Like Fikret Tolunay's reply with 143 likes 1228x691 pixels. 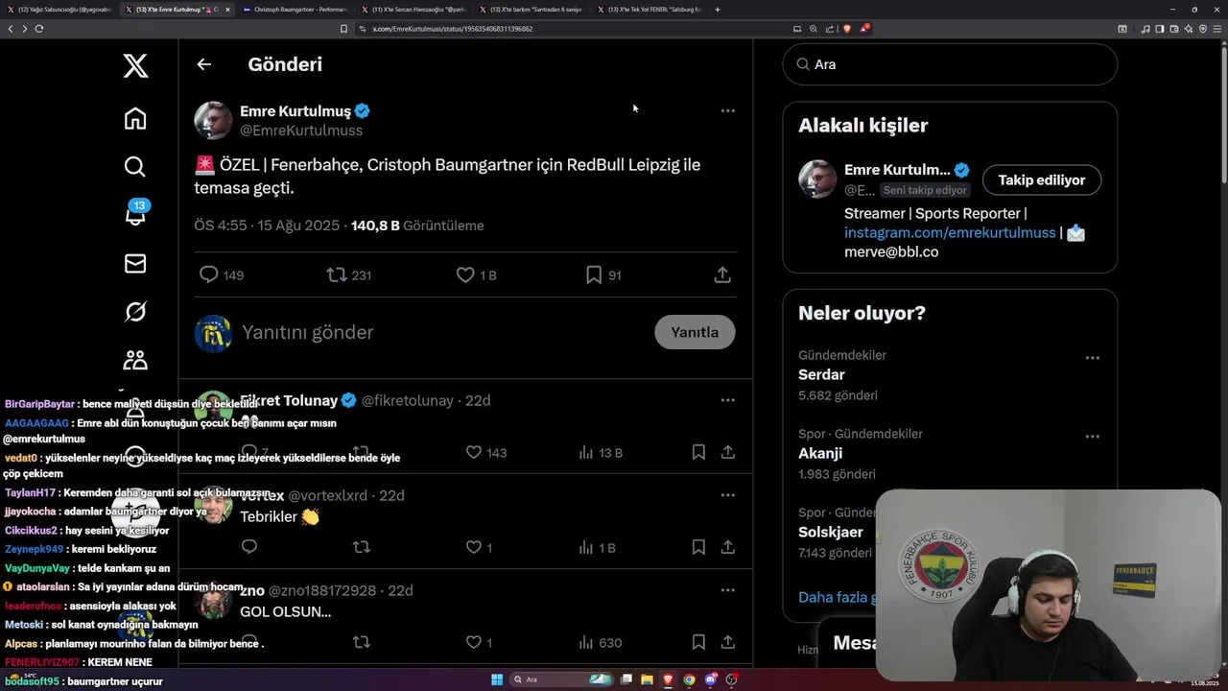[x=485, y=452]
